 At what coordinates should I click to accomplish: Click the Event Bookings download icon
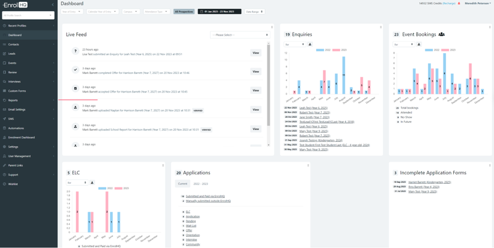coord(420,44)
